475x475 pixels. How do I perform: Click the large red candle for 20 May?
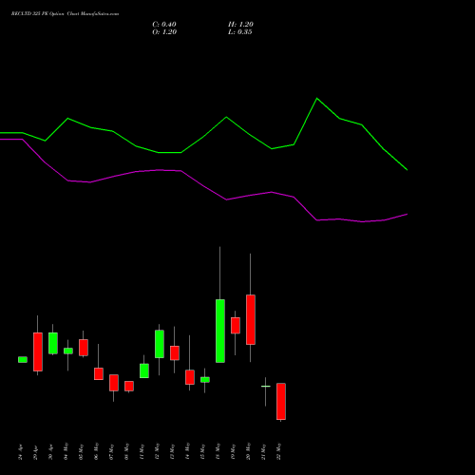tap(251, 320)
